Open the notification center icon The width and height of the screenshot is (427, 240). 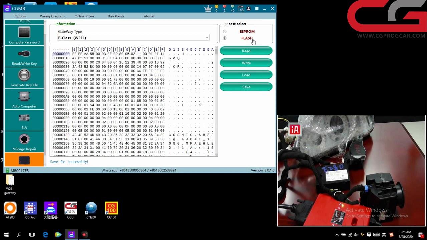point(421,235)
